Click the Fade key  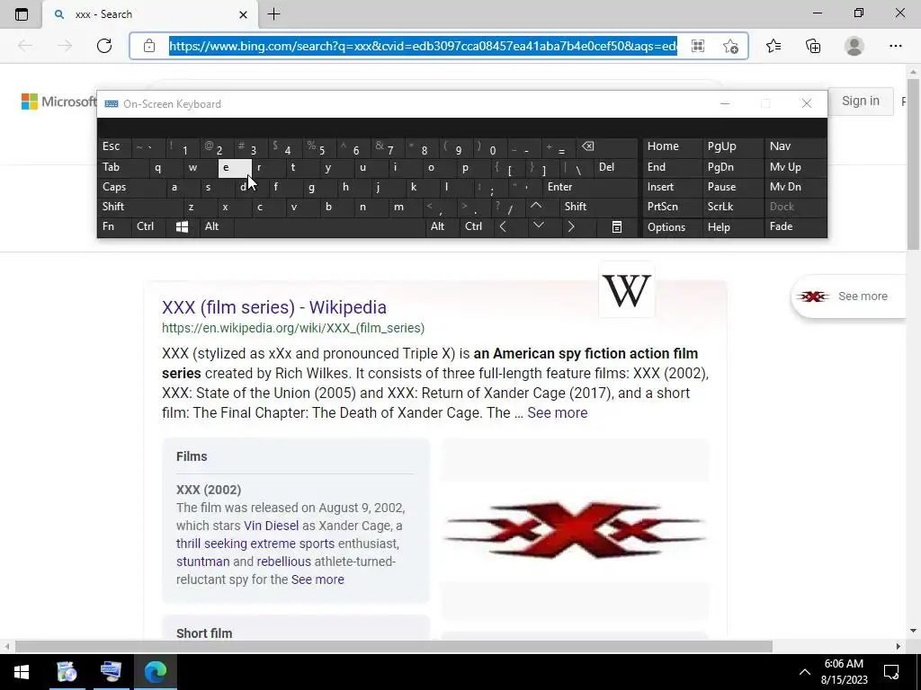tap(795, 227)
